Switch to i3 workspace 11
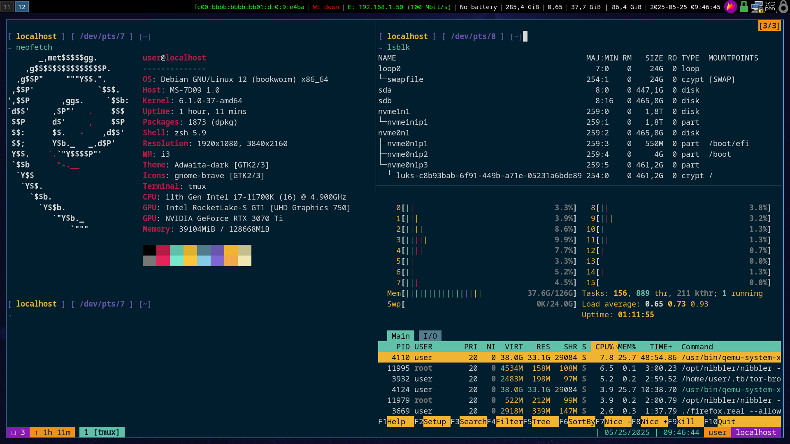This screenshot has width=790, height=444. pos(7,7)
